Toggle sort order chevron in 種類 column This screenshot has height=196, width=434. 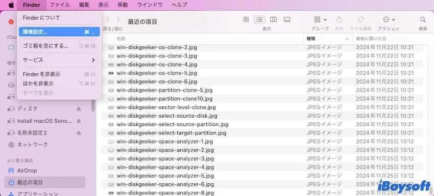pyautogui.click(x=347, y=39)
